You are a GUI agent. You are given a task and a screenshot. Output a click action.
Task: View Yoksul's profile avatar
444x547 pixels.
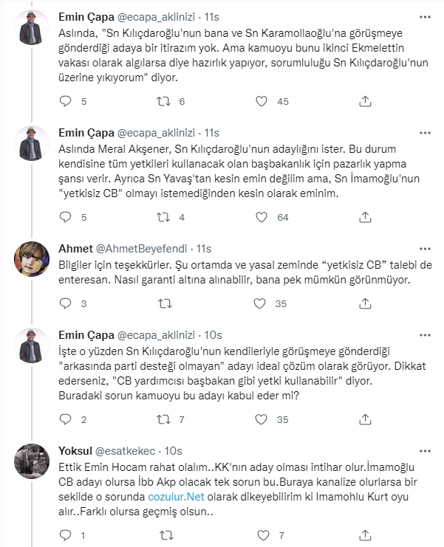pos(32,461)
